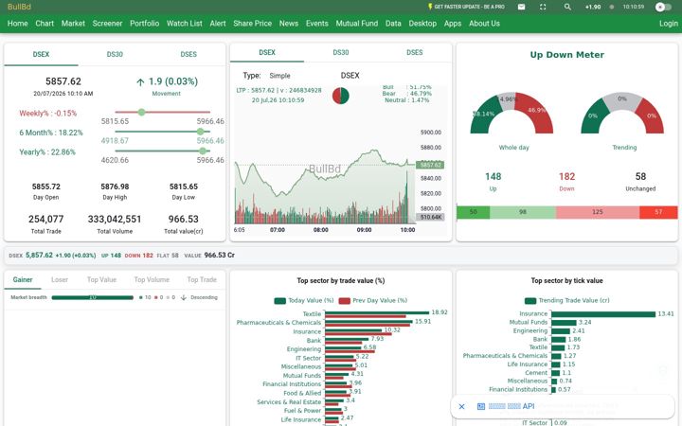Click the 148 Up count
Viewport: 682px width, 426px height.
click(493, 176)
